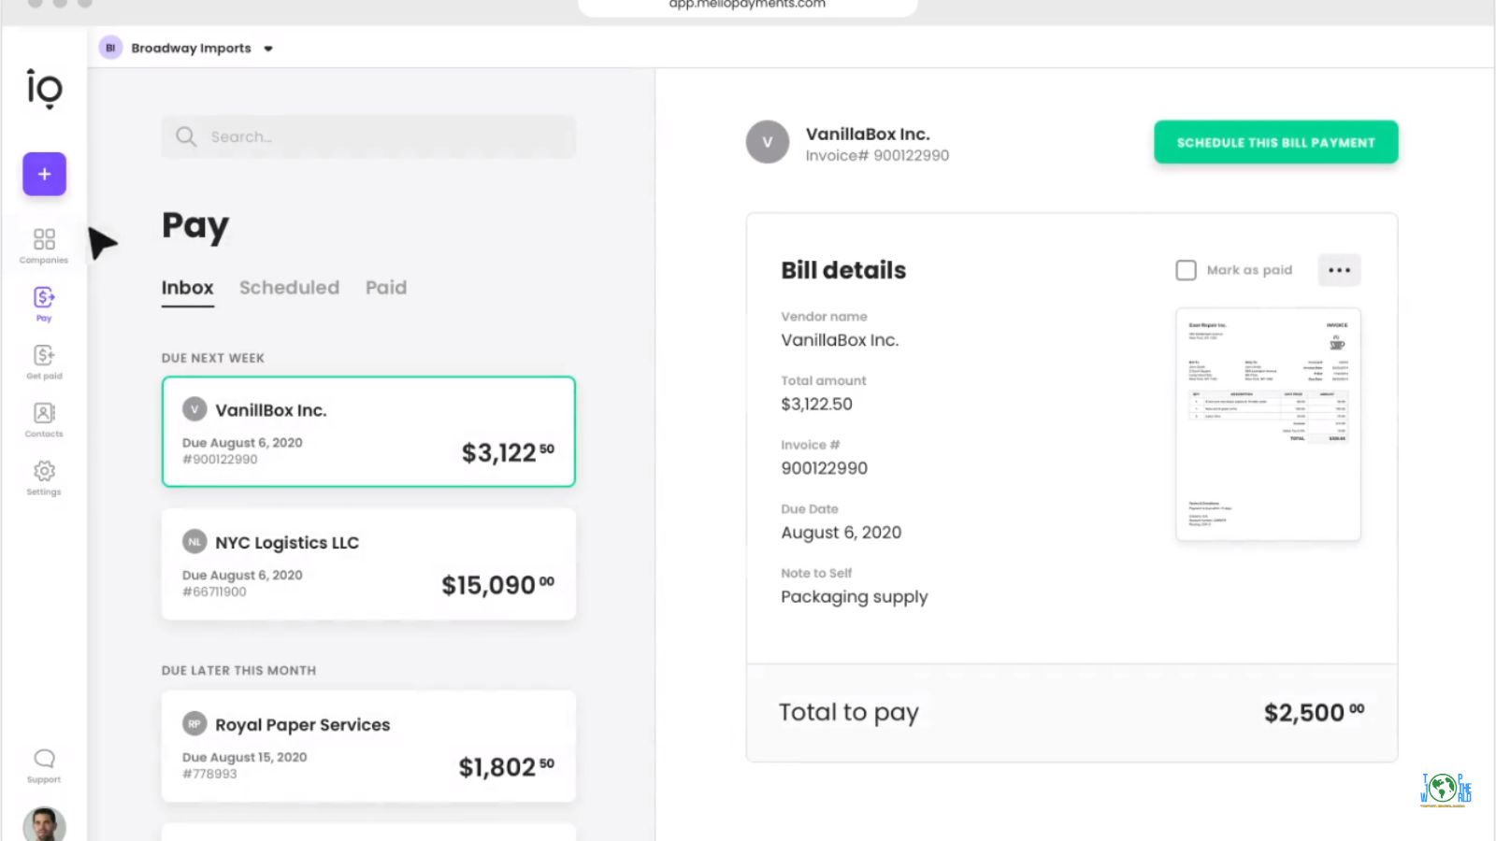Click the user profile photo avatar

point(44,824)
